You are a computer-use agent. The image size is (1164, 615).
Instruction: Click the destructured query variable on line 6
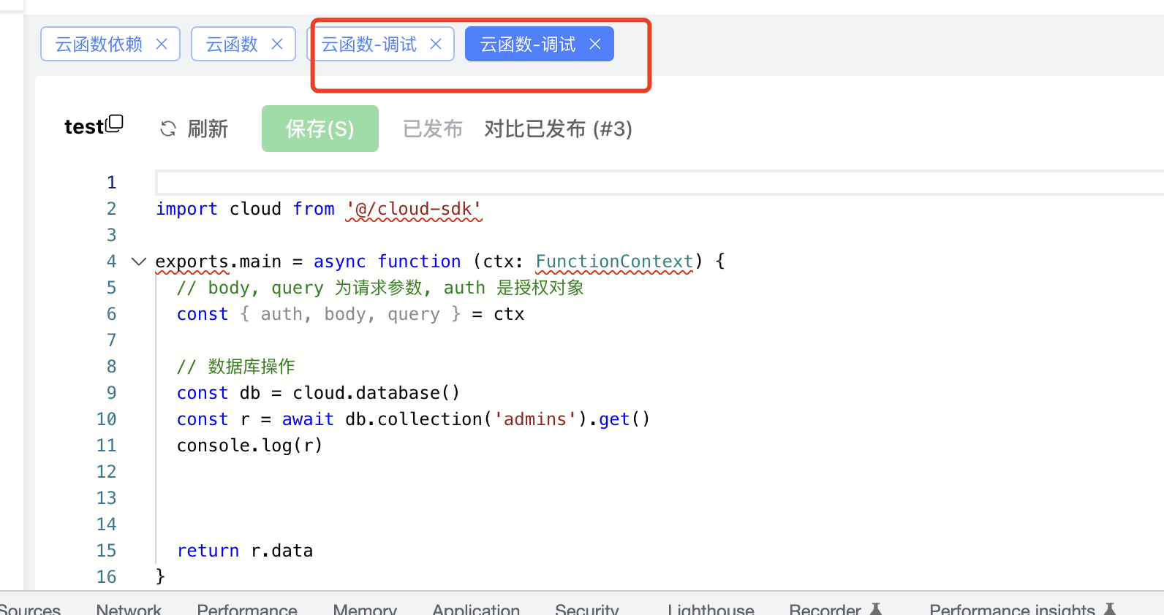point(414,314)
